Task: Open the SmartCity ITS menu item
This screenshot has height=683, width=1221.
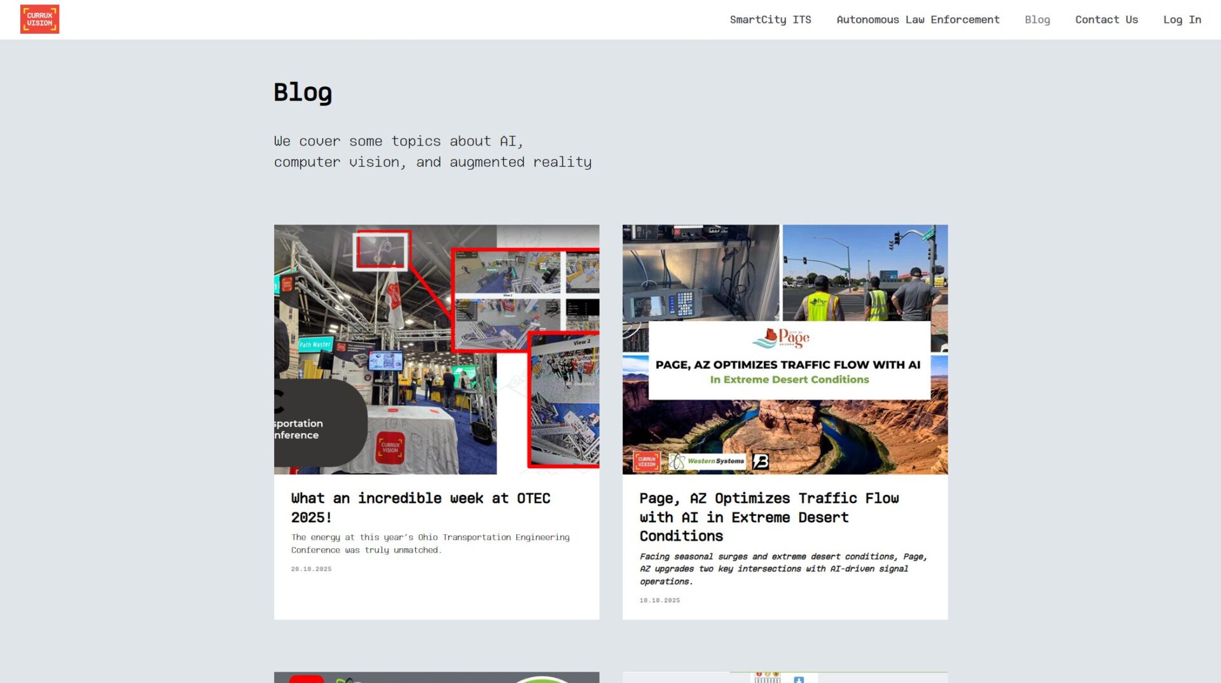Action: 770,20
